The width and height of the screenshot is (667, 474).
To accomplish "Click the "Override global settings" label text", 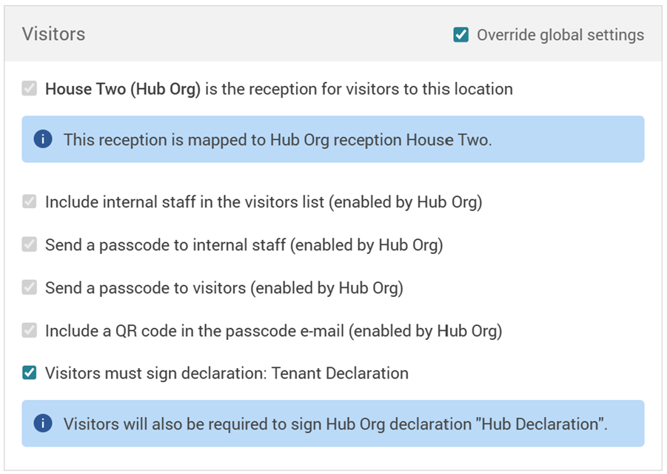I will 560,35.
